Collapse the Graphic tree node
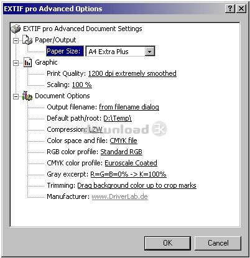This screenshot has height=258, width=250. click(x=16, y=63)
